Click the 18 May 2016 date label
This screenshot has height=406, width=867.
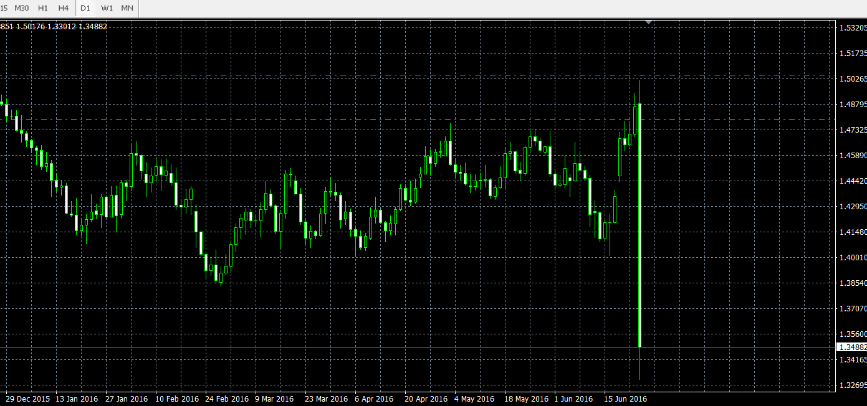click(x=526, y=399)
